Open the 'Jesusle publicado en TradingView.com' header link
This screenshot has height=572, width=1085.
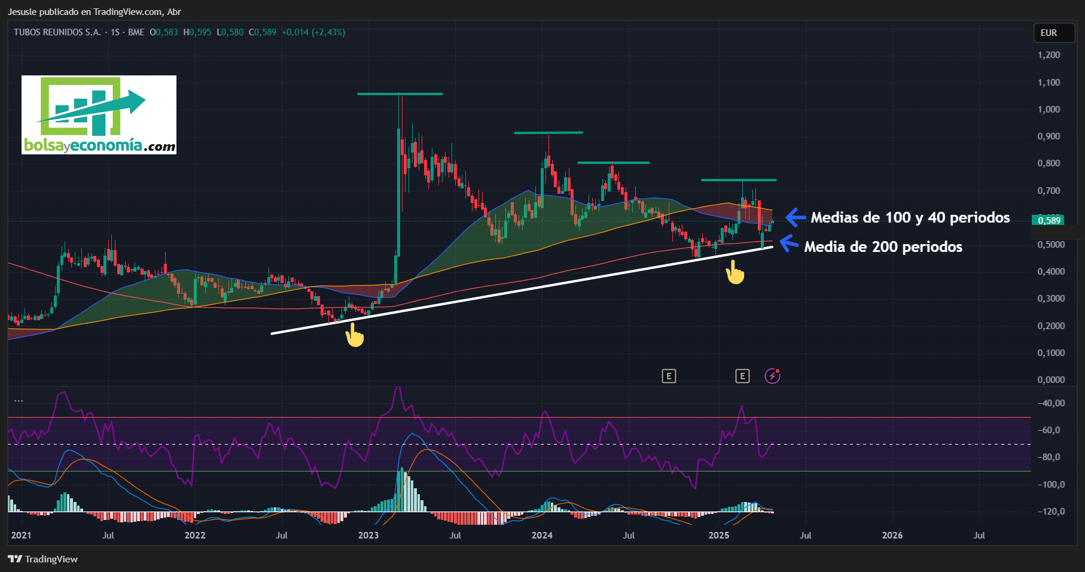(x=94, y=12)
